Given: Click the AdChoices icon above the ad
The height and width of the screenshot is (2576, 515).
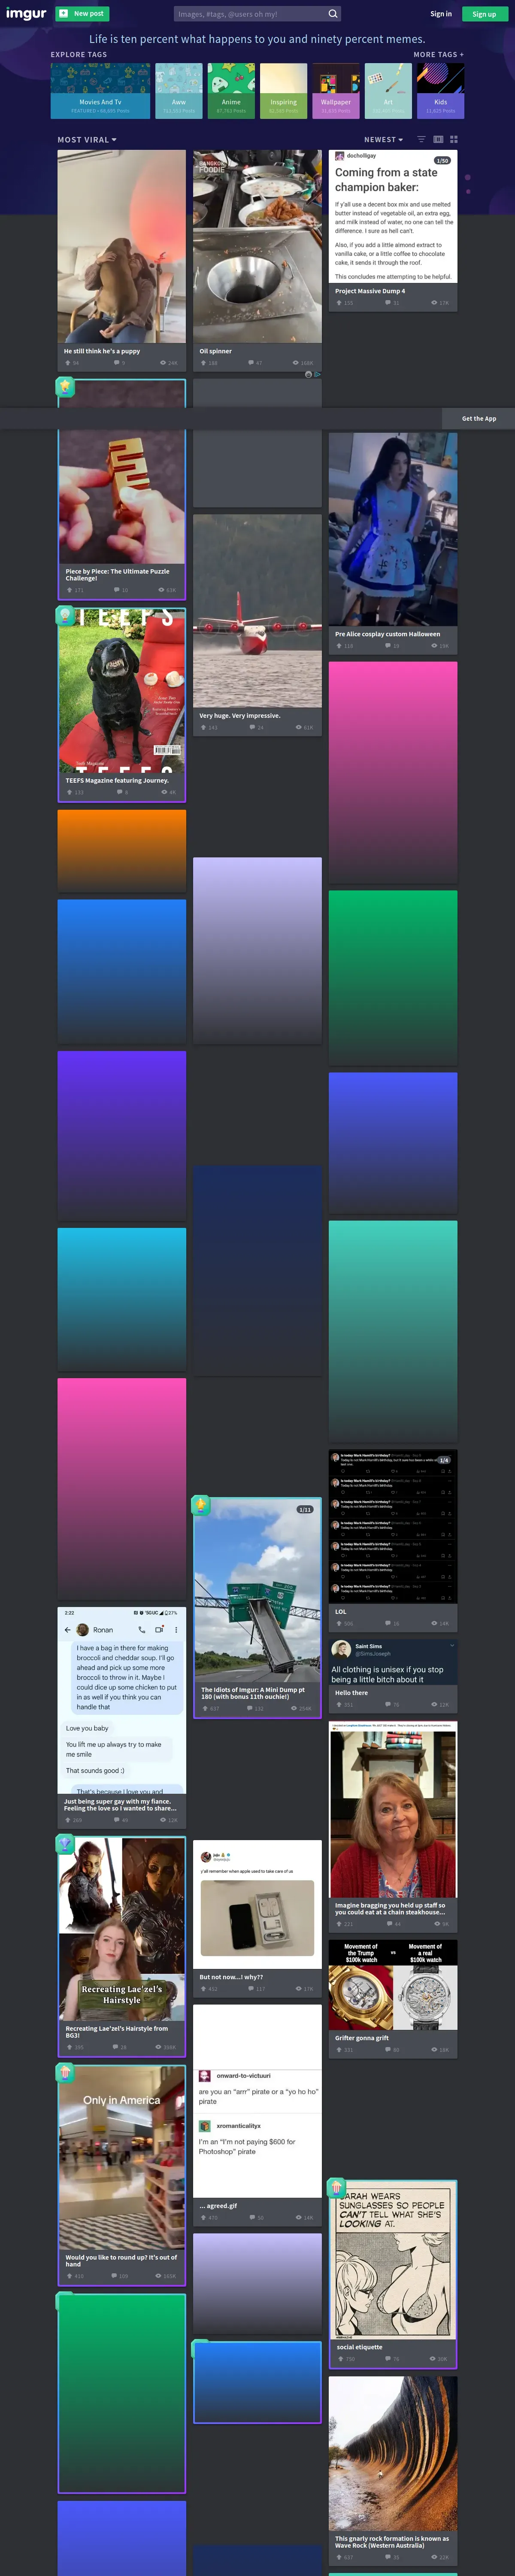Looking at the screenshot, I should (x=317, y=374).
